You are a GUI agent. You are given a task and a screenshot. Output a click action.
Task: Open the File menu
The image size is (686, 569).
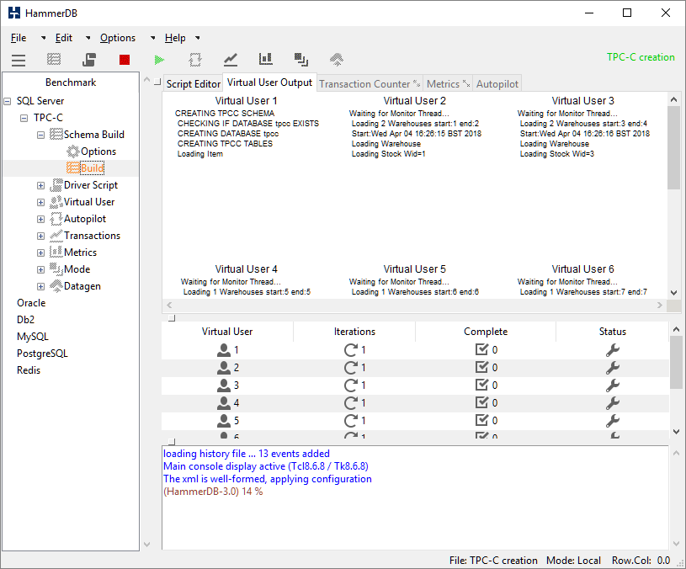tap(19, 38)
